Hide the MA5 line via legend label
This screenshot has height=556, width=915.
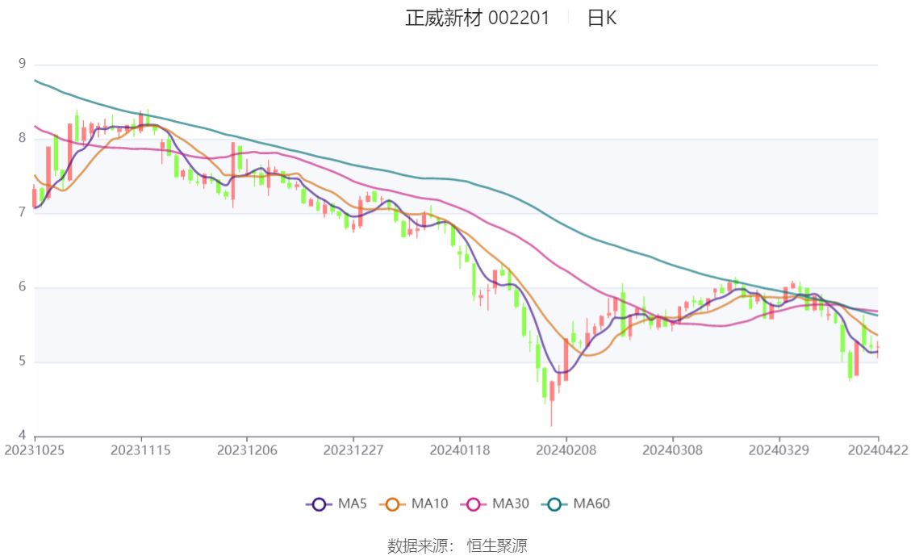coord(353,504)
